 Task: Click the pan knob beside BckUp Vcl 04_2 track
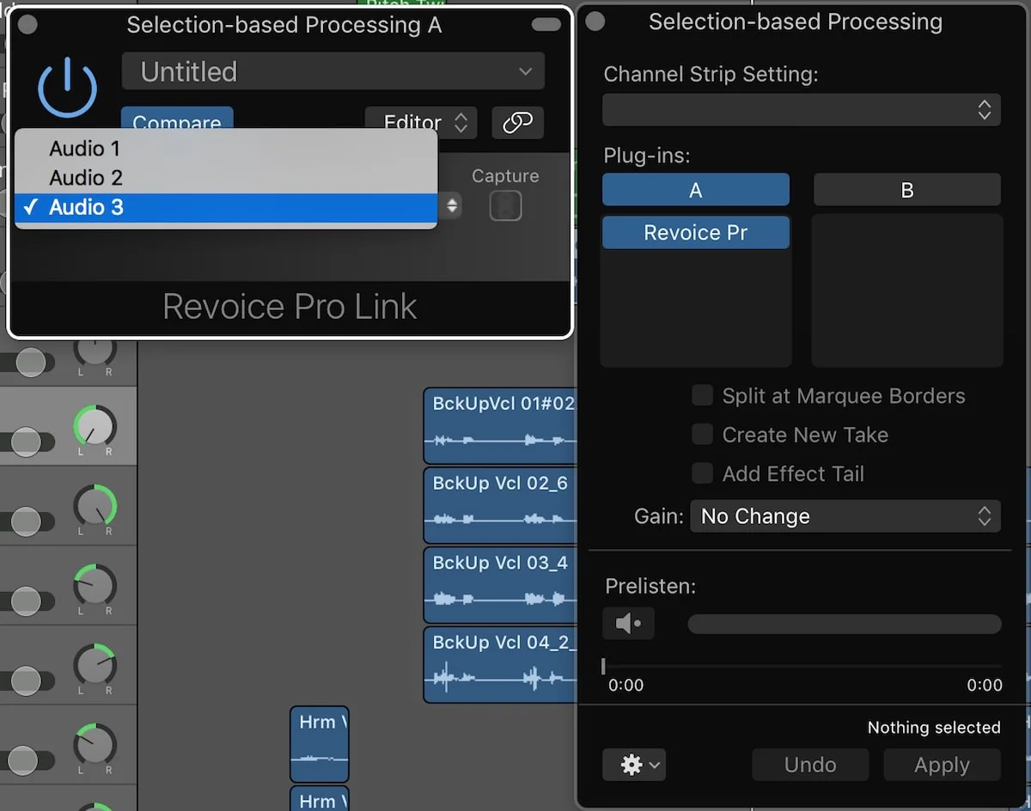95,664
